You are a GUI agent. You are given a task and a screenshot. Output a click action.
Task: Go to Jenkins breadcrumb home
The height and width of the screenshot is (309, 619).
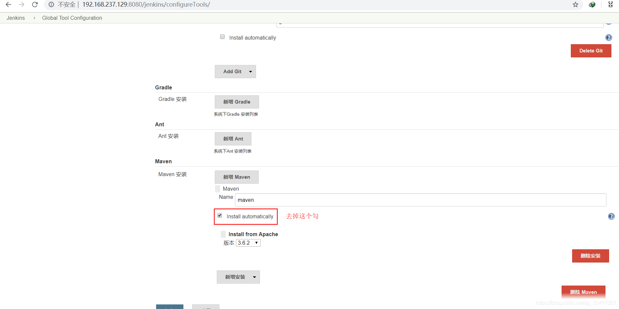tap(16, 18)
